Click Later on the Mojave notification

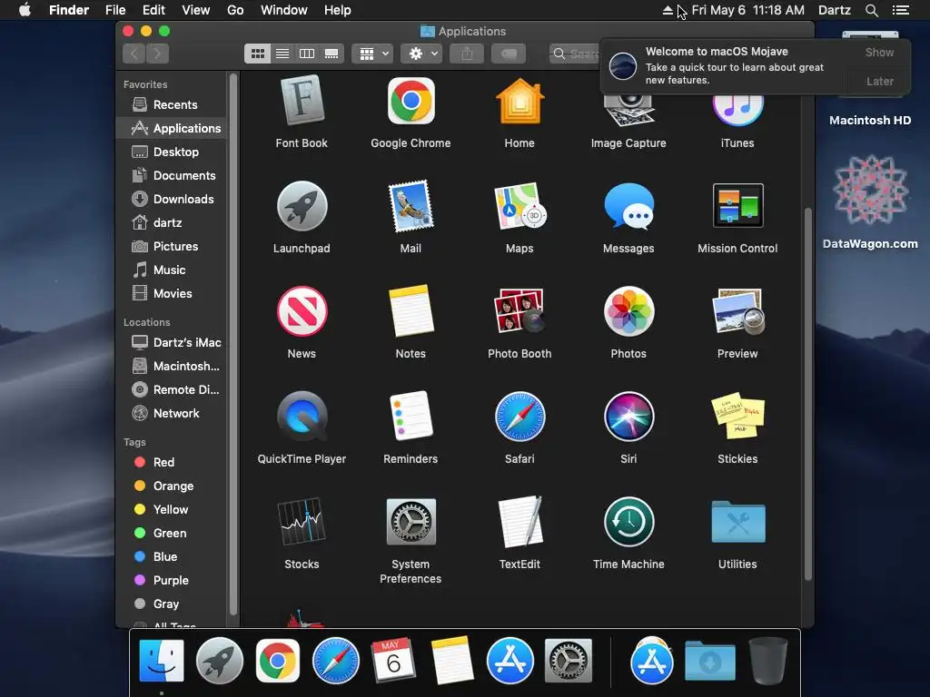(x=879, y=81)
